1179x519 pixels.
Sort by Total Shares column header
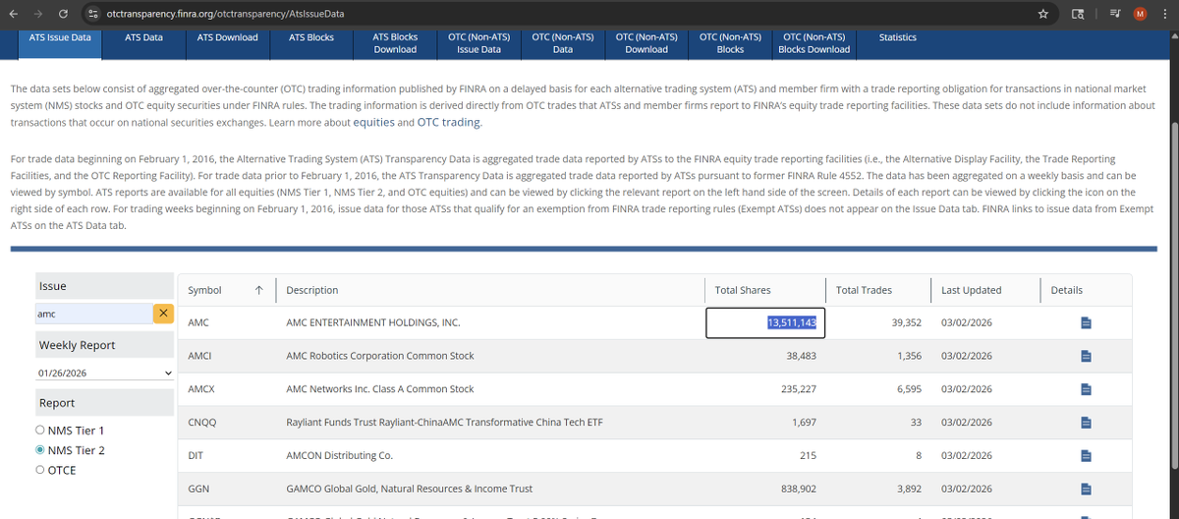(x=743, y=290)
